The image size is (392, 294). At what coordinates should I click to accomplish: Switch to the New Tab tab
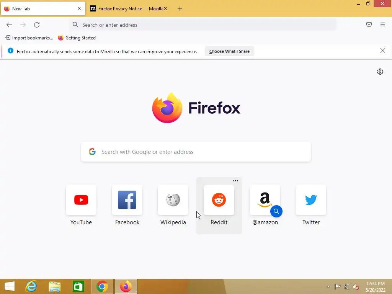(x=43, y=9)
